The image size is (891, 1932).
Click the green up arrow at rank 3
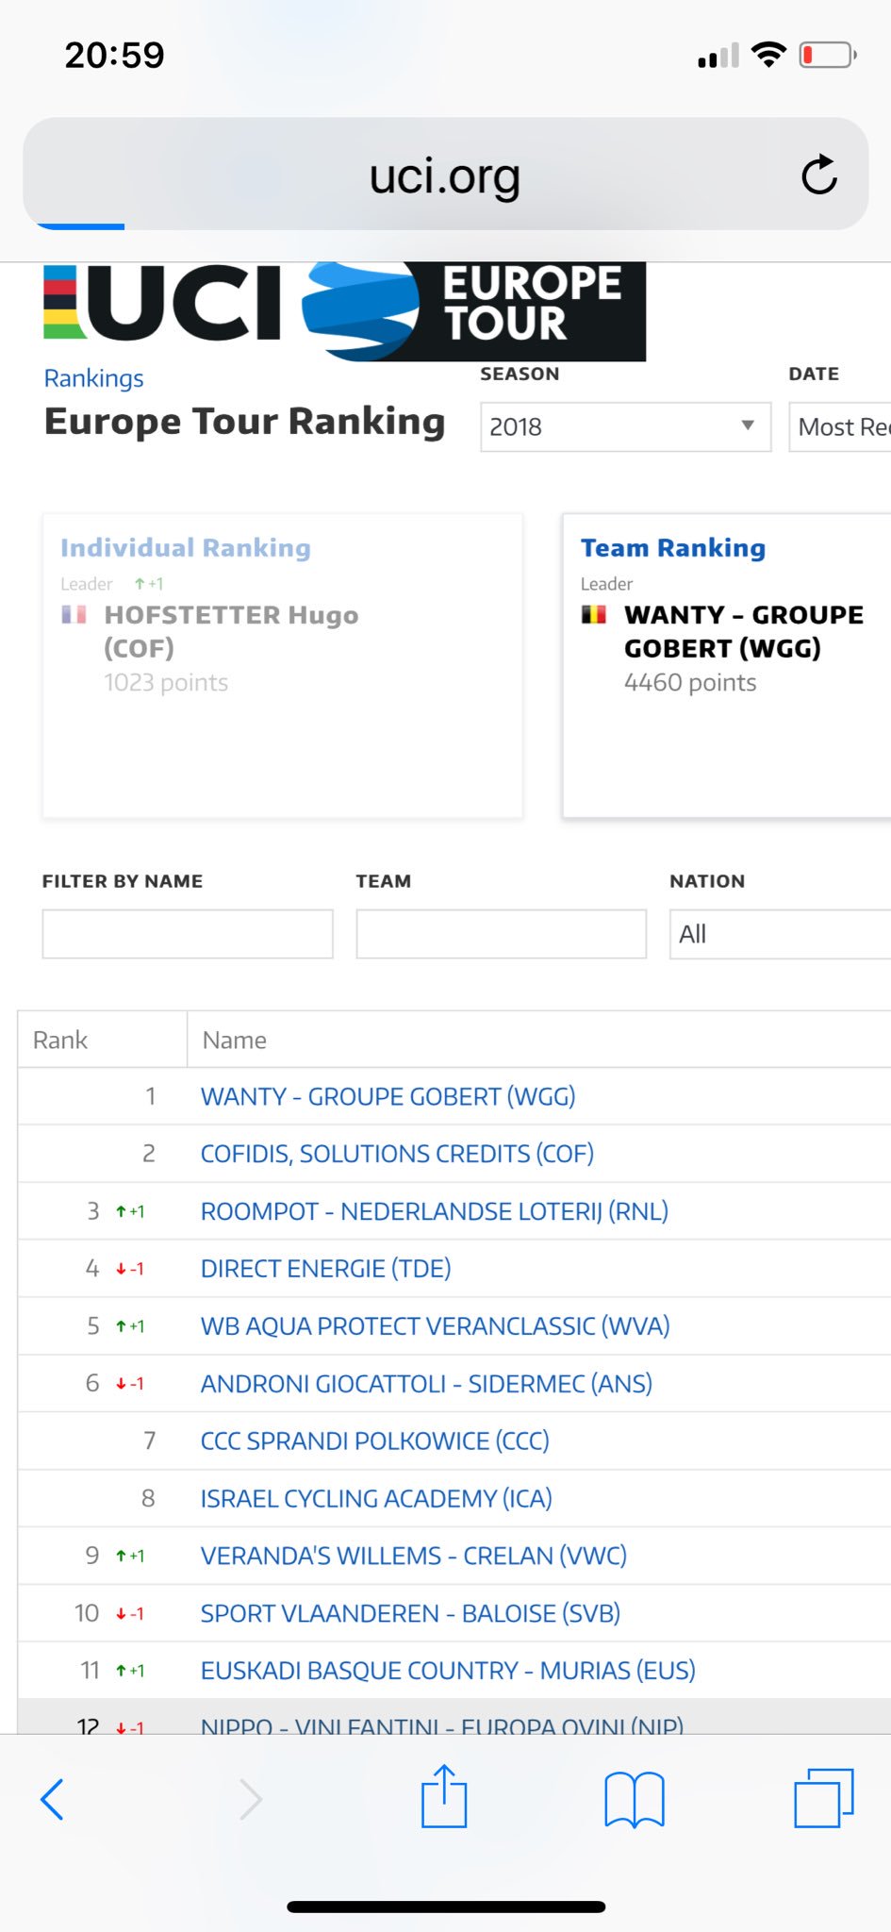pos(121,1212)
